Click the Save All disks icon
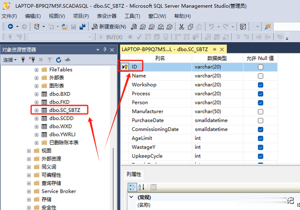The width and height of the screenshot is (300, 210). tap(82, 27)
